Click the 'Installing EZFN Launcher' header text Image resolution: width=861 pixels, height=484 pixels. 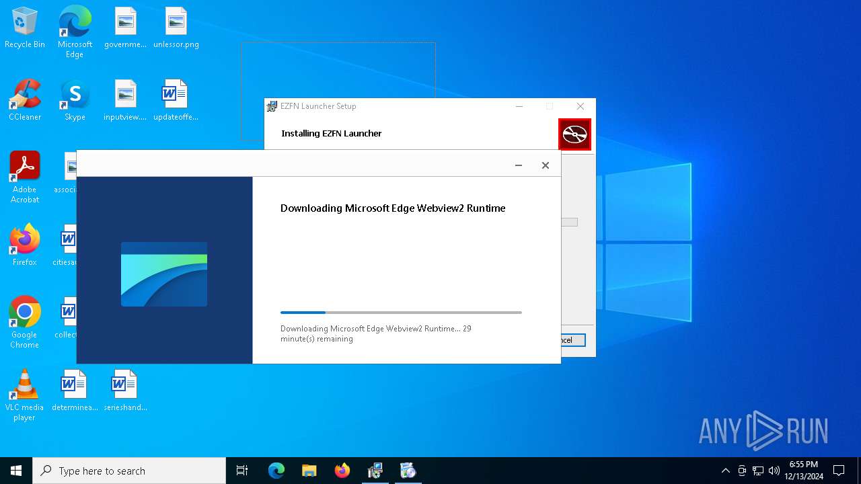point(332,134)
